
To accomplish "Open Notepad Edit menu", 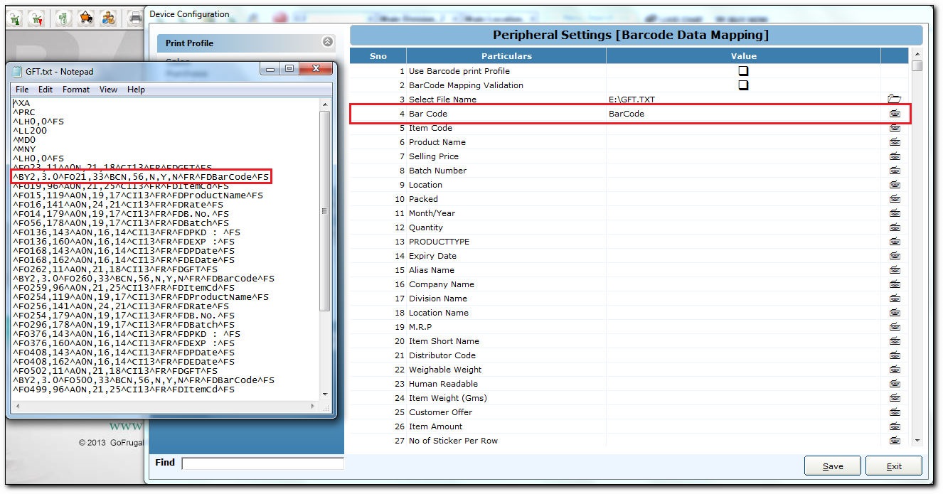I will pyautogui.click(x=46, y=90).
